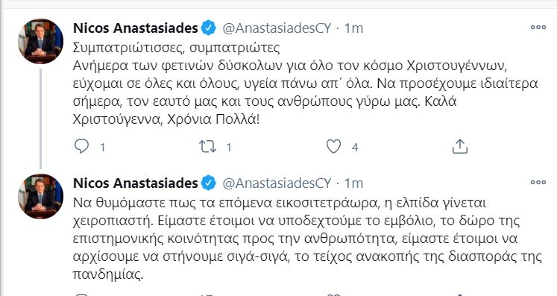557x296 pixels.
Task: Reply to the first Christmas greeting tweet
Action: pyautogui.click(x=81, y=146)
